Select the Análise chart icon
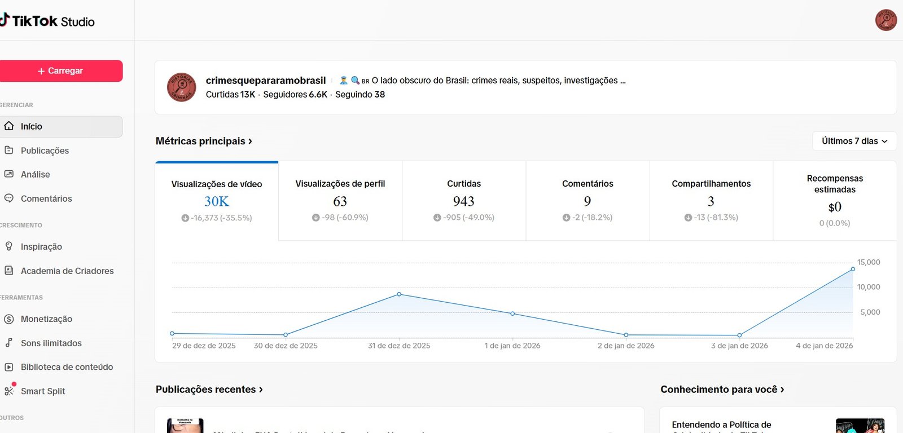Viewport: 903px width, 433px height. coord(9,174)
